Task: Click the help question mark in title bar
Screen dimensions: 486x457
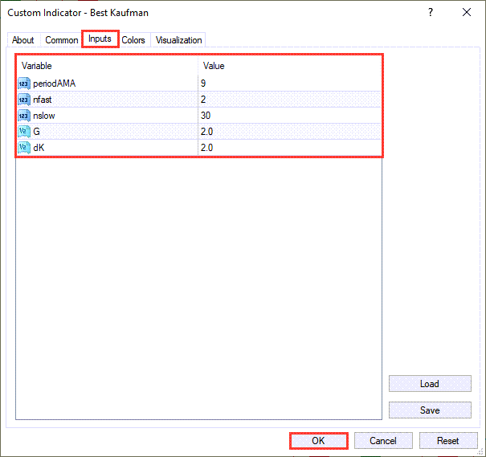Action: point(431,13)
